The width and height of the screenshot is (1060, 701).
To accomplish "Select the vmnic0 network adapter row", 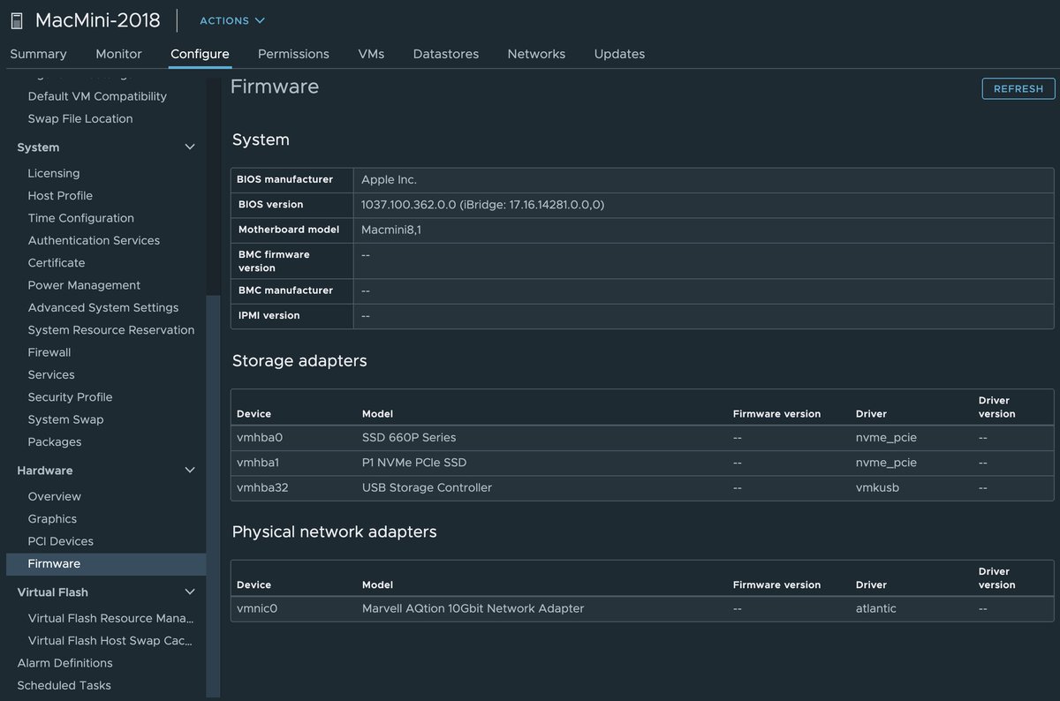I will pos(642,608).
